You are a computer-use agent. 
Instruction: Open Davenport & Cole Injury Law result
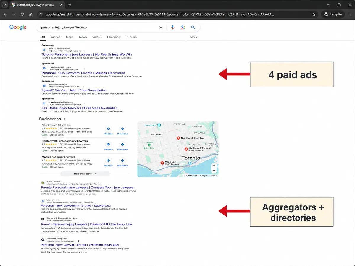[x=86, y=224]
